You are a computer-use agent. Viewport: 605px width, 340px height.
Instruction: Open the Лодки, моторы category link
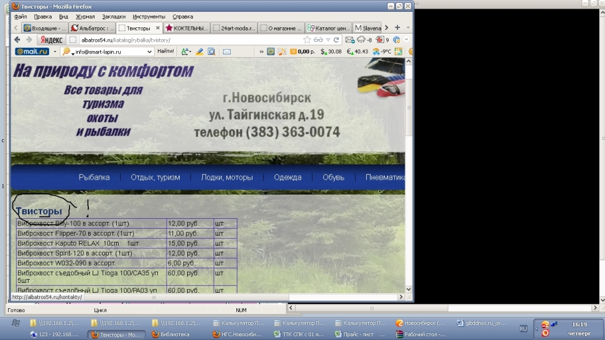226,177
